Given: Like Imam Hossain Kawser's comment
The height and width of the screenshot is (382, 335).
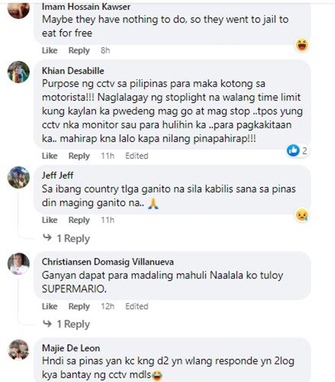Looking at the screenshot, I should (x=50, y=51).
